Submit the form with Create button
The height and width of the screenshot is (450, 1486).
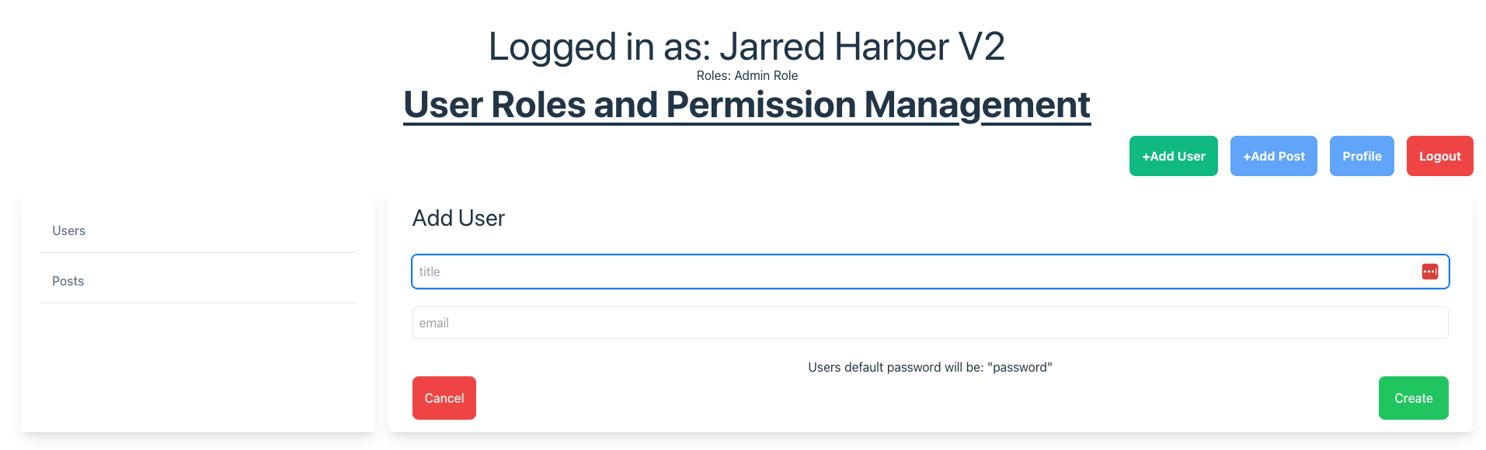(1412, 398)
